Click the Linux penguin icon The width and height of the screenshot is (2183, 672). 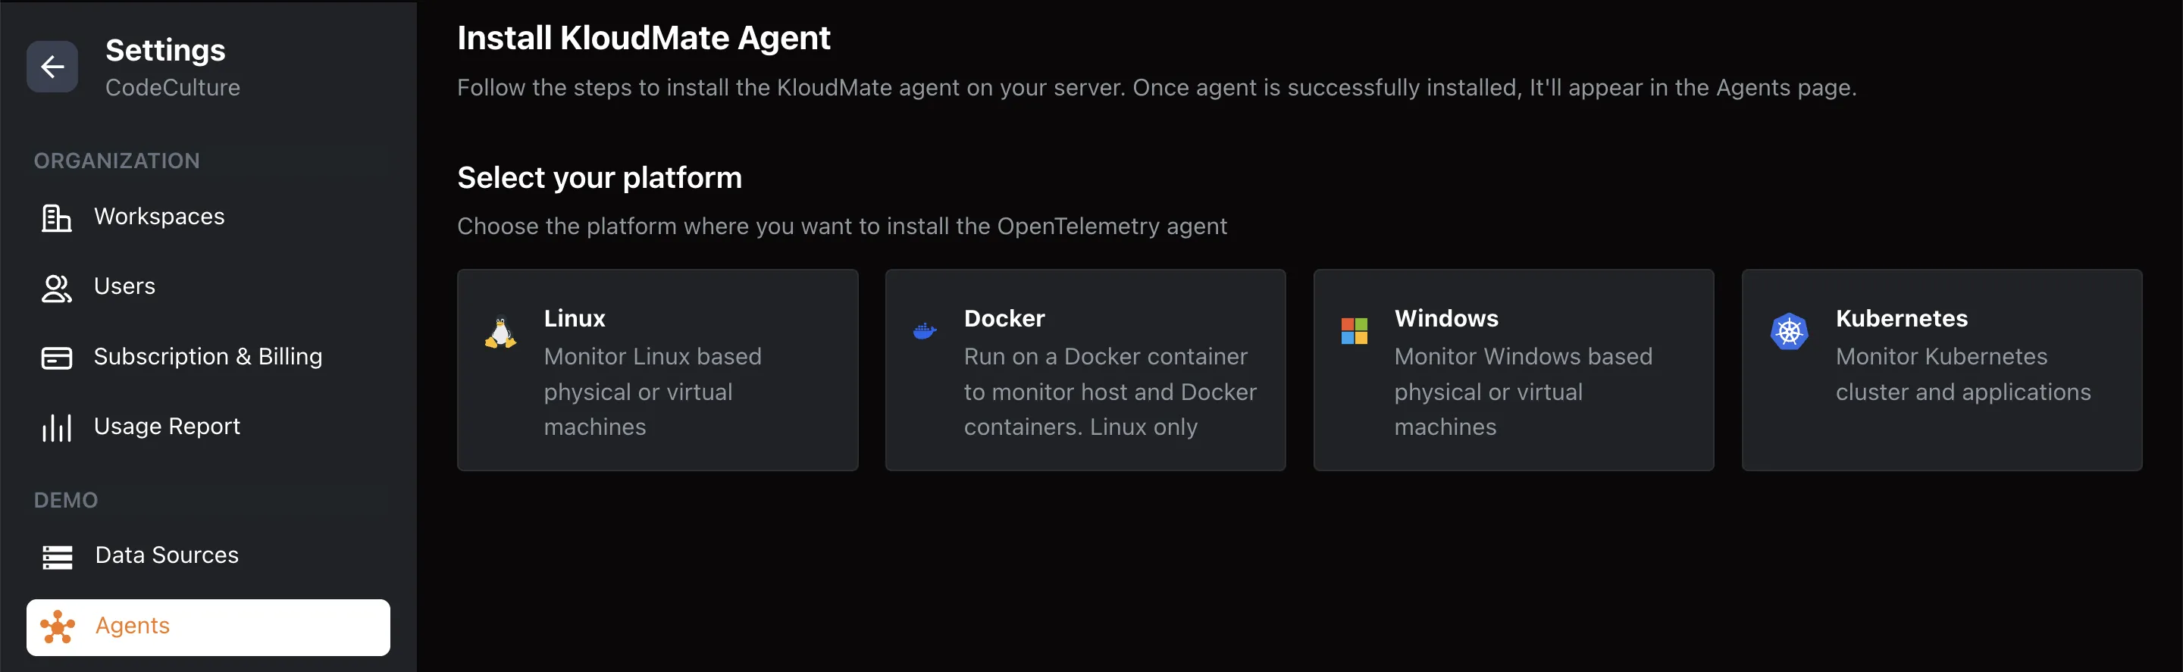[501, 333]
